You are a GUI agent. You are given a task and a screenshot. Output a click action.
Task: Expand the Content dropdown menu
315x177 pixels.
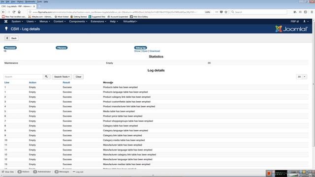pos(60,21)
